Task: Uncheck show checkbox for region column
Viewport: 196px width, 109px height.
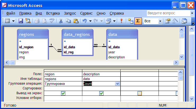Action: (x=63, y=93)
